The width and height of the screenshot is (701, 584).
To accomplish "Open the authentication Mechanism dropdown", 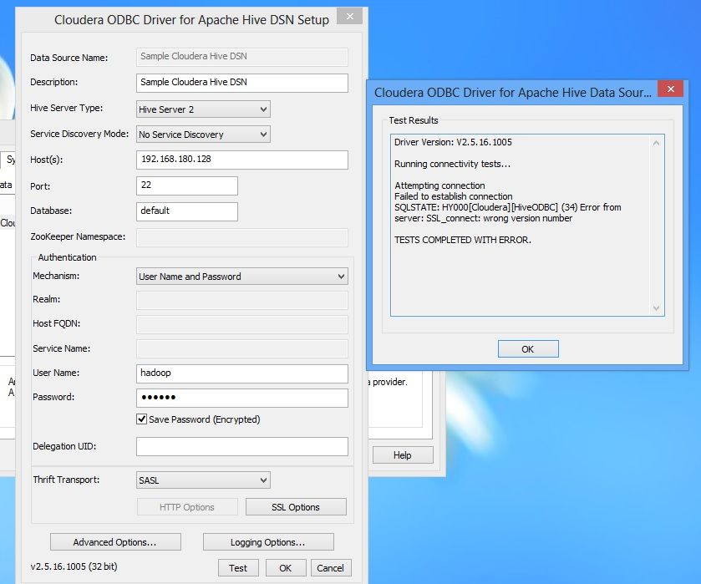I will [x=241, y=277].
